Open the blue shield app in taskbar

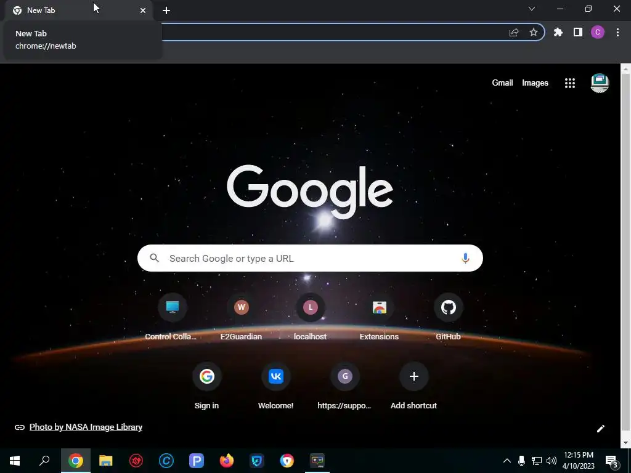click(257, 461)
